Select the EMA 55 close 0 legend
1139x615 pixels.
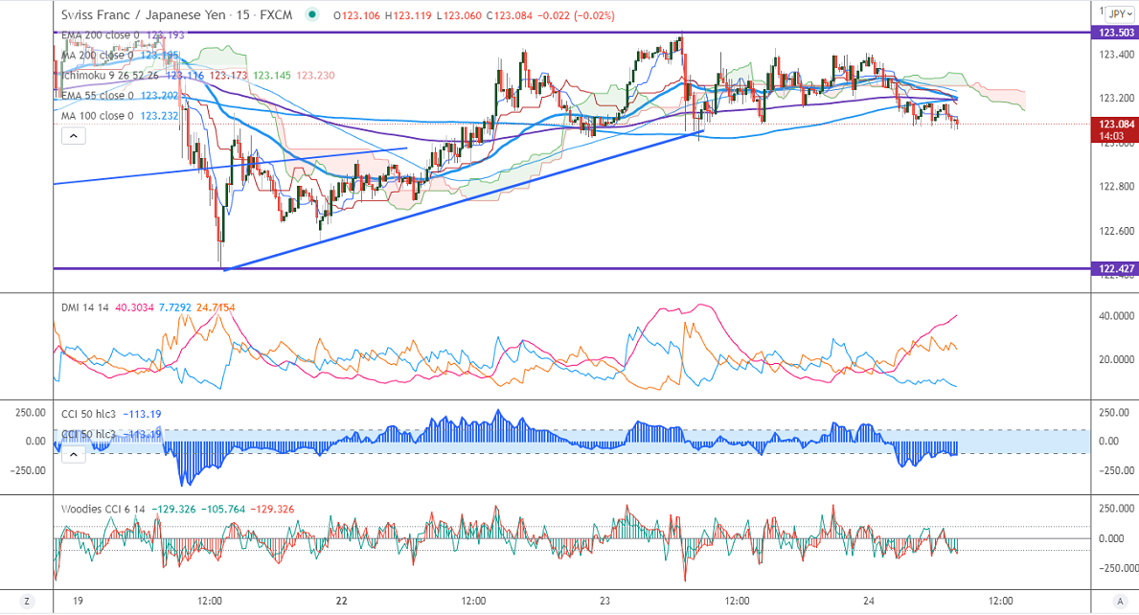click(98, 96)
